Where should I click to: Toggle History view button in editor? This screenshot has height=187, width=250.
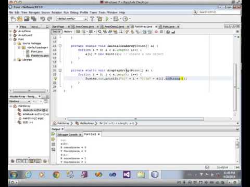click(68, 32)
